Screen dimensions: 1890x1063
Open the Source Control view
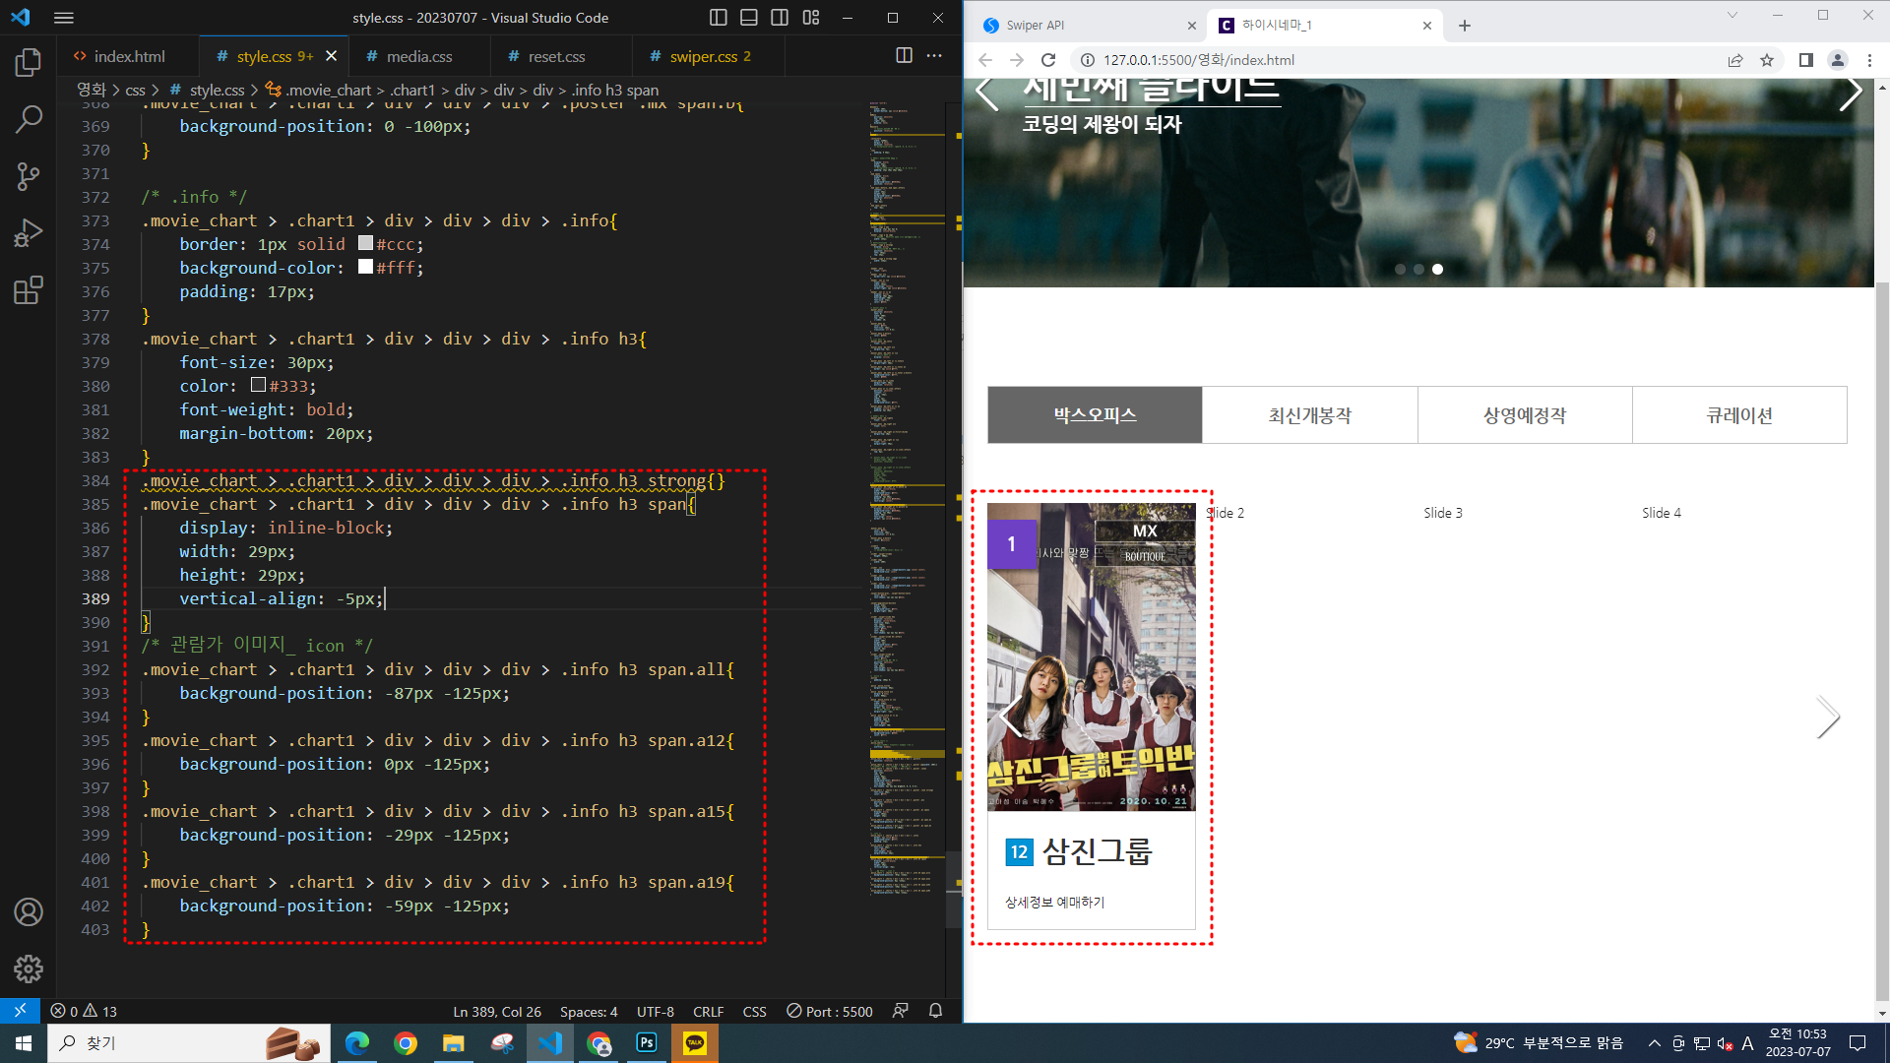click(29, 176)
